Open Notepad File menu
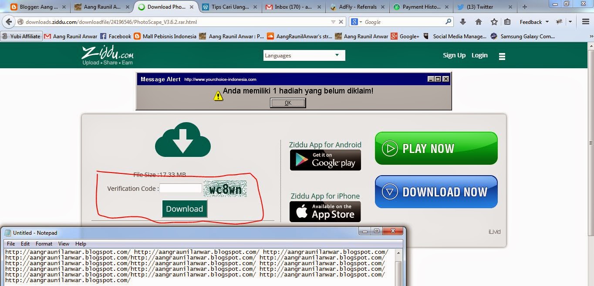Viewport: 594px width, 286px height. [x=11, y=244]
